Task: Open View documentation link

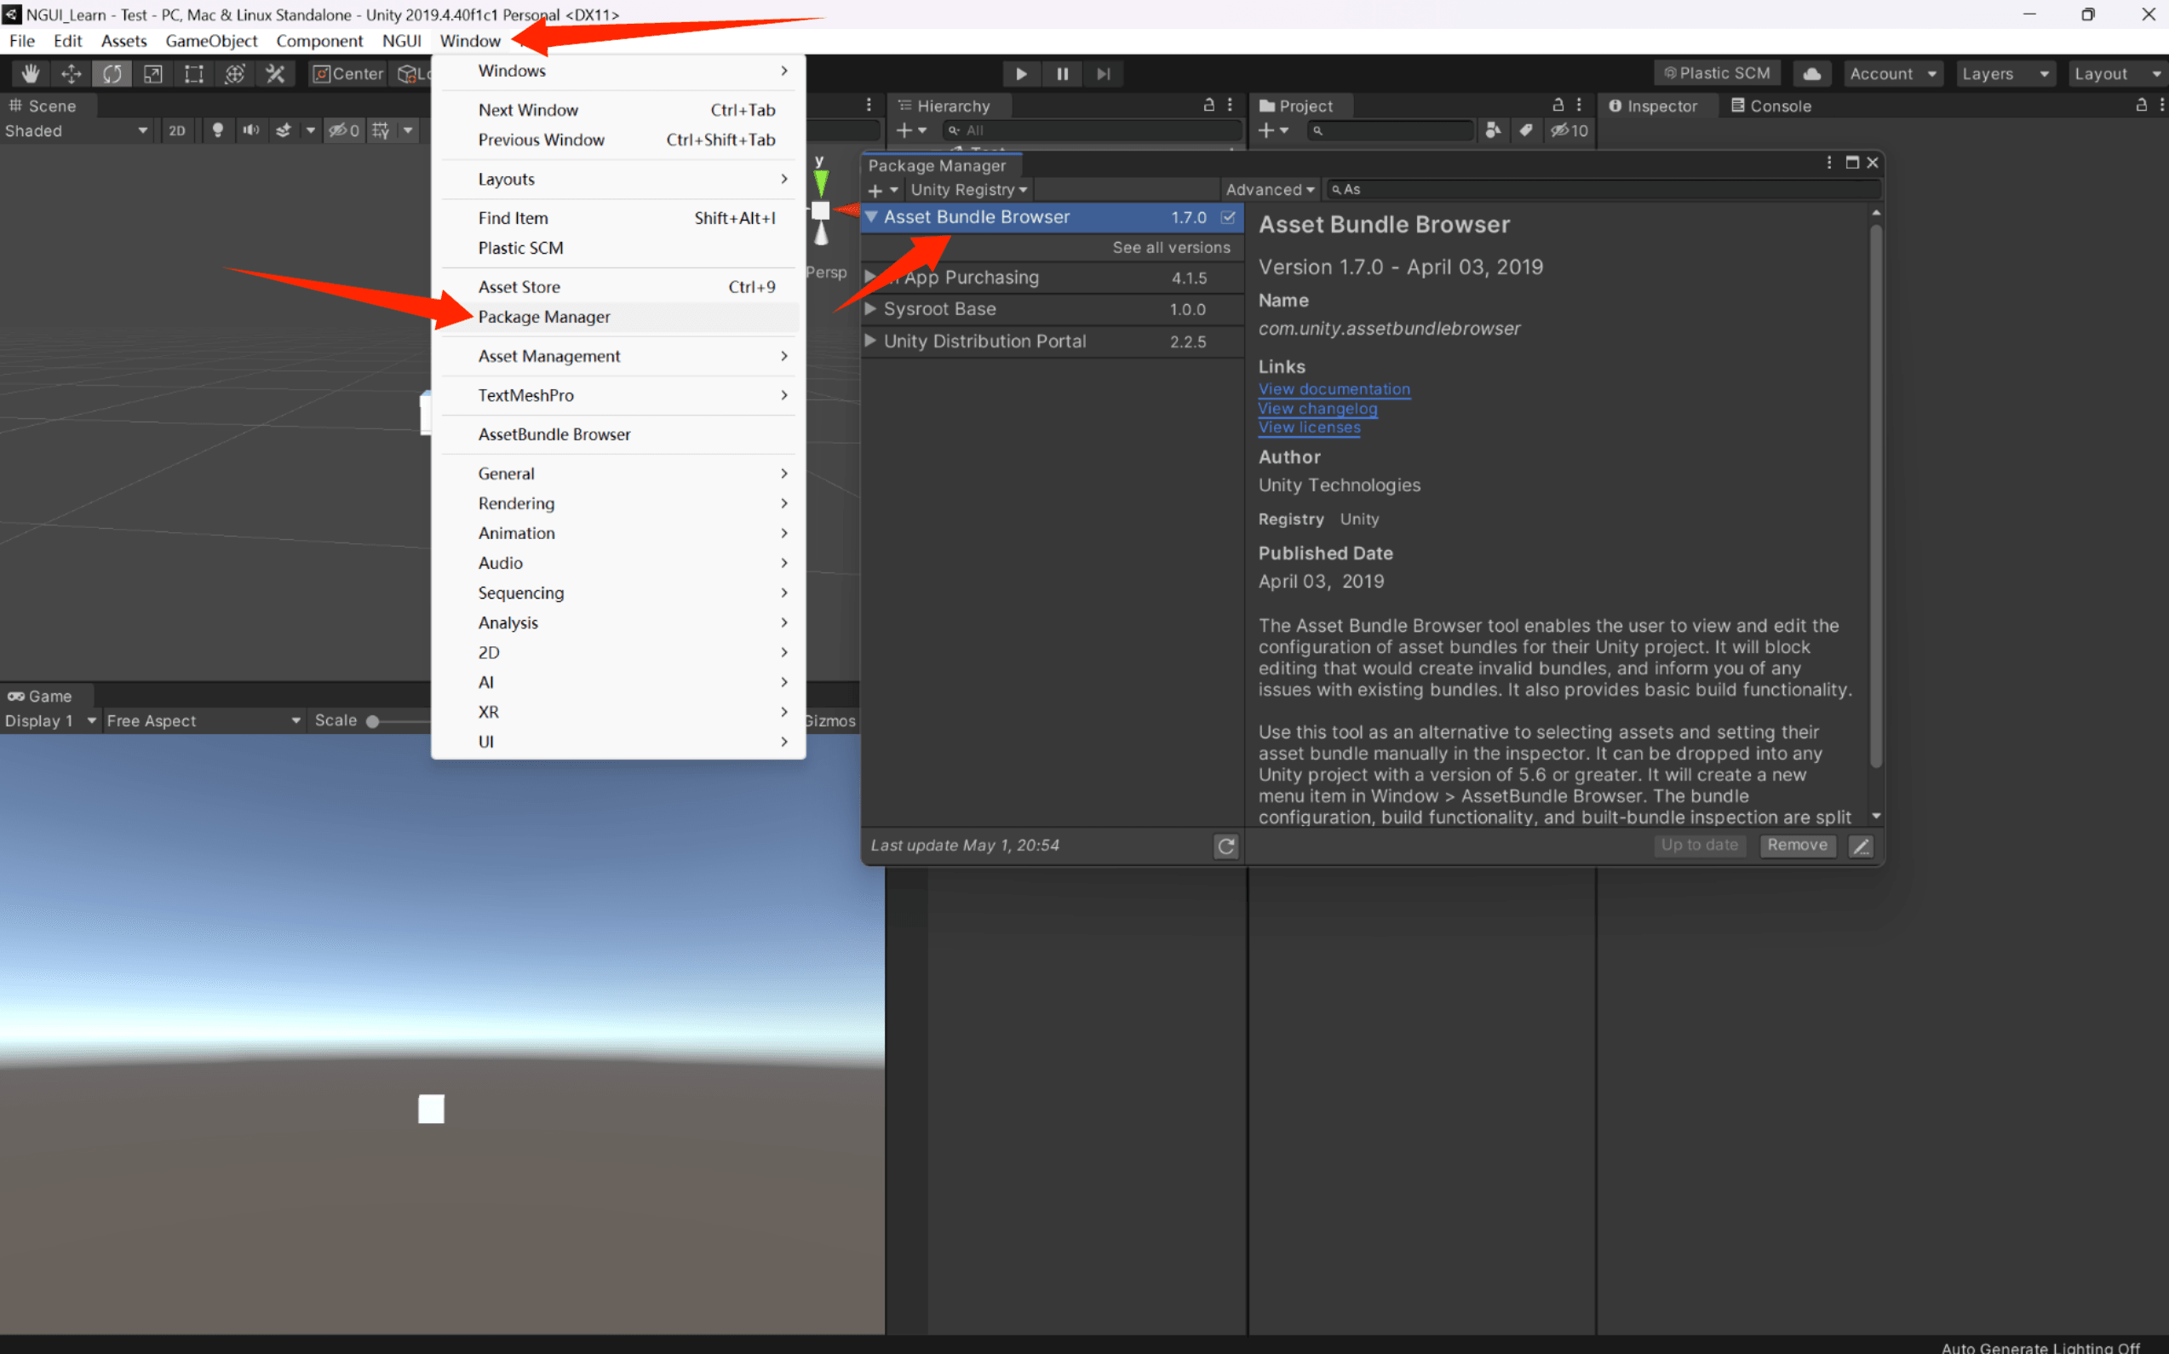Action: point(1334,389)
